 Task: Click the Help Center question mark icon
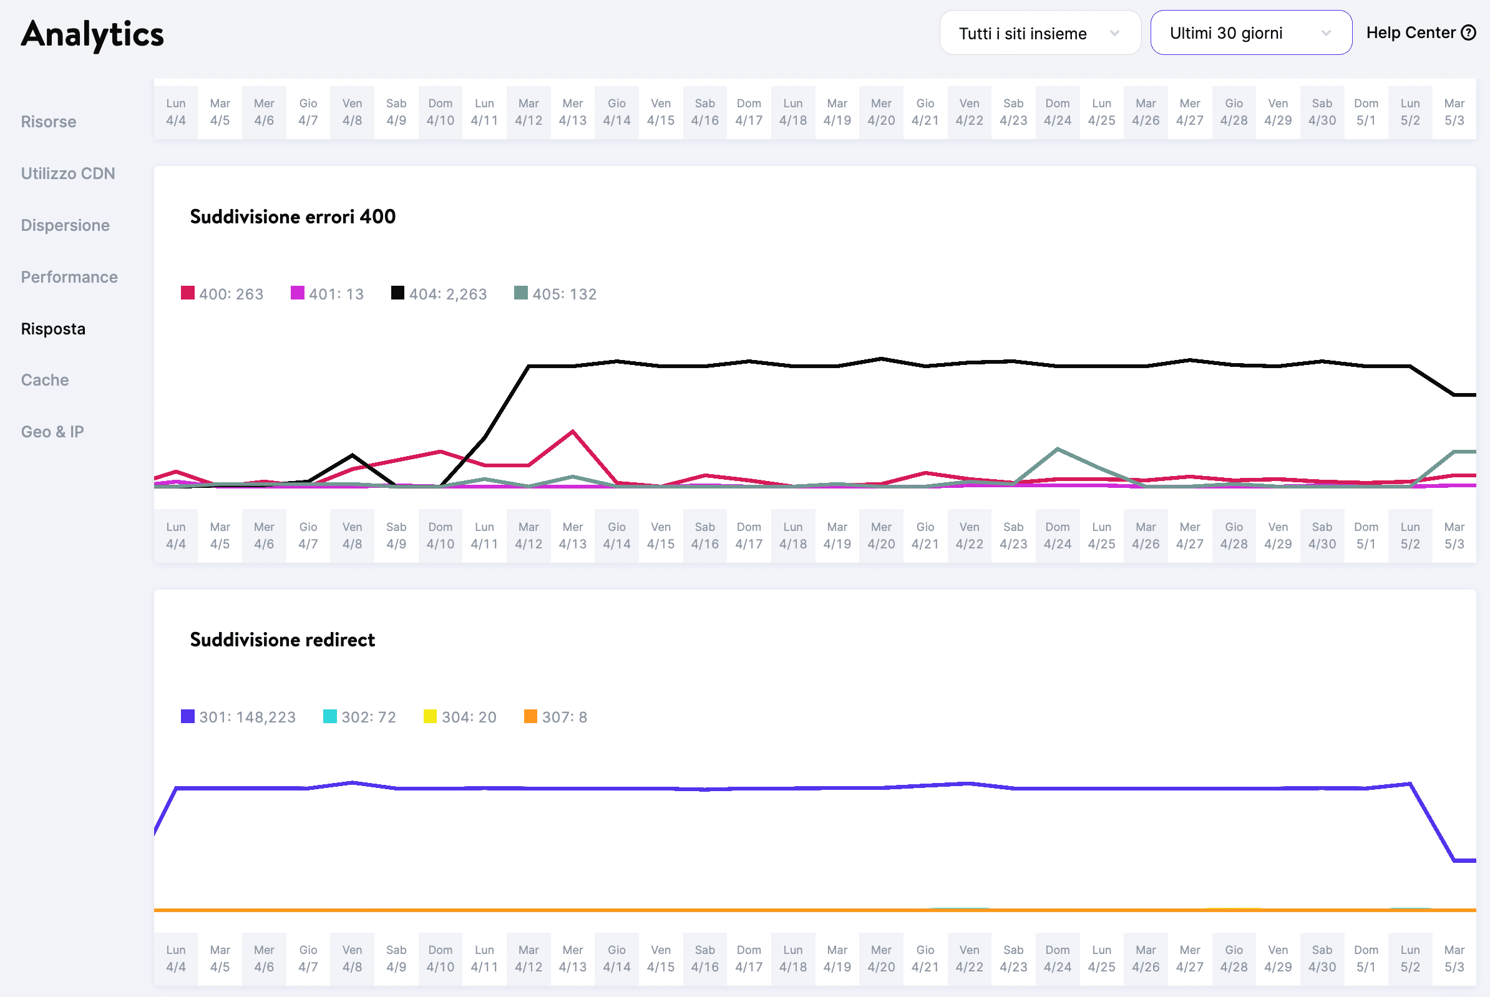click(1468, 32)
